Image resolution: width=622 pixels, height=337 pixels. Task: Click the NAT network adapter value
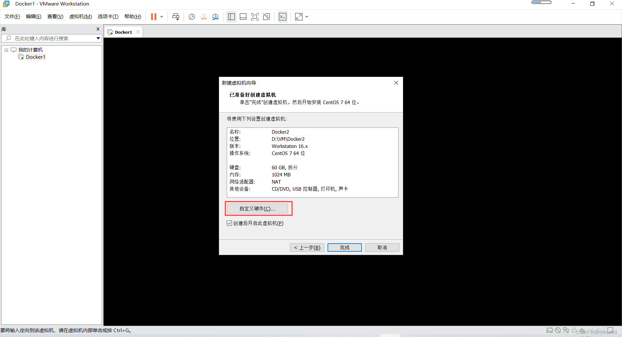tap(276, 182)
